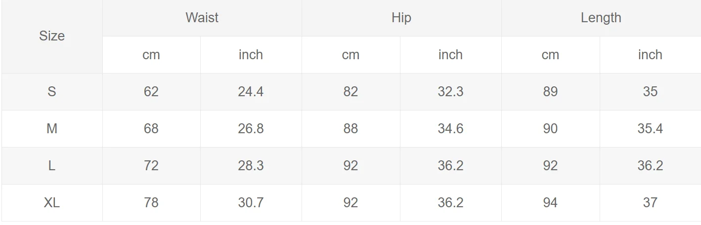
Task: Click length 35.4 inch value
Action: (651, 129)
